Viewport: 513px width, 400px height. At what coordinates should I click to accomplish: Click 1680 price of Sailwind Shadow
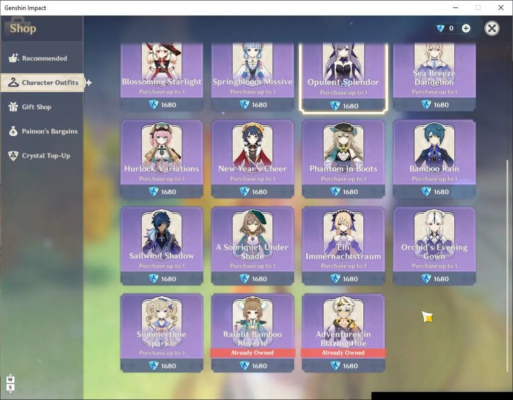pyautogui.click(x=168, y=279)
